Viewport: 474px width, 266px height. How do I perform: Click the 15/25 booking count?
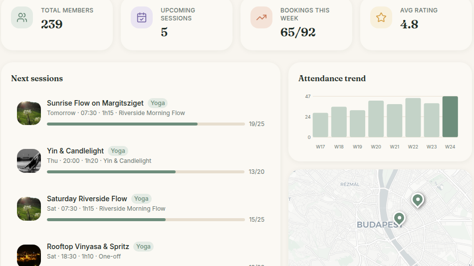coord(256,220)
